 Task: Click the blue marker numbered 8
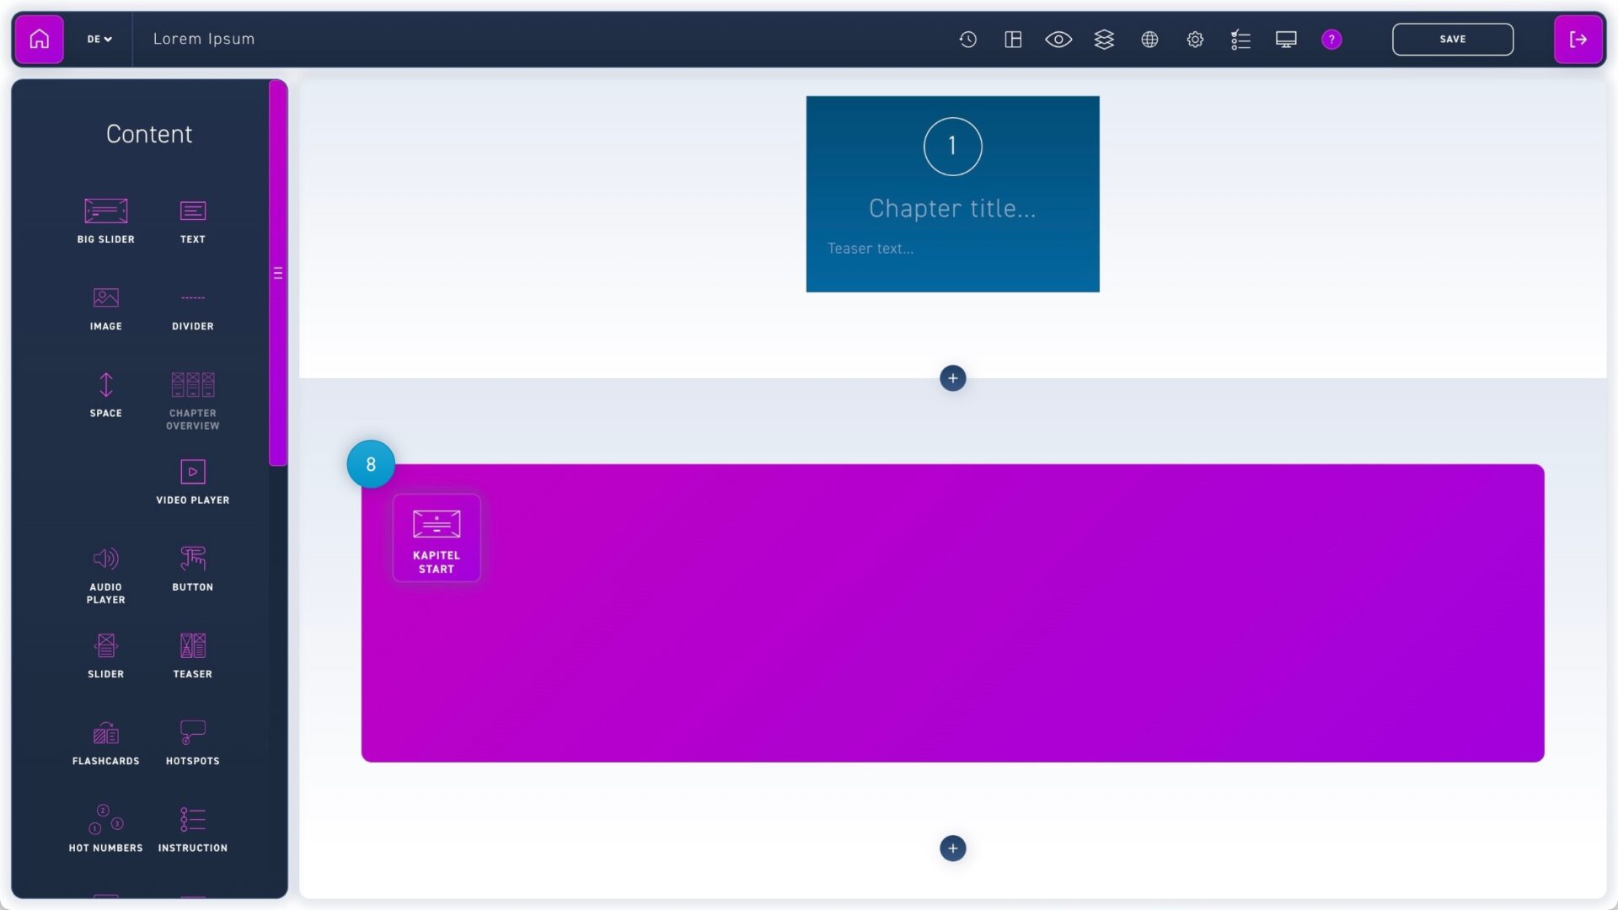[371, 464]
